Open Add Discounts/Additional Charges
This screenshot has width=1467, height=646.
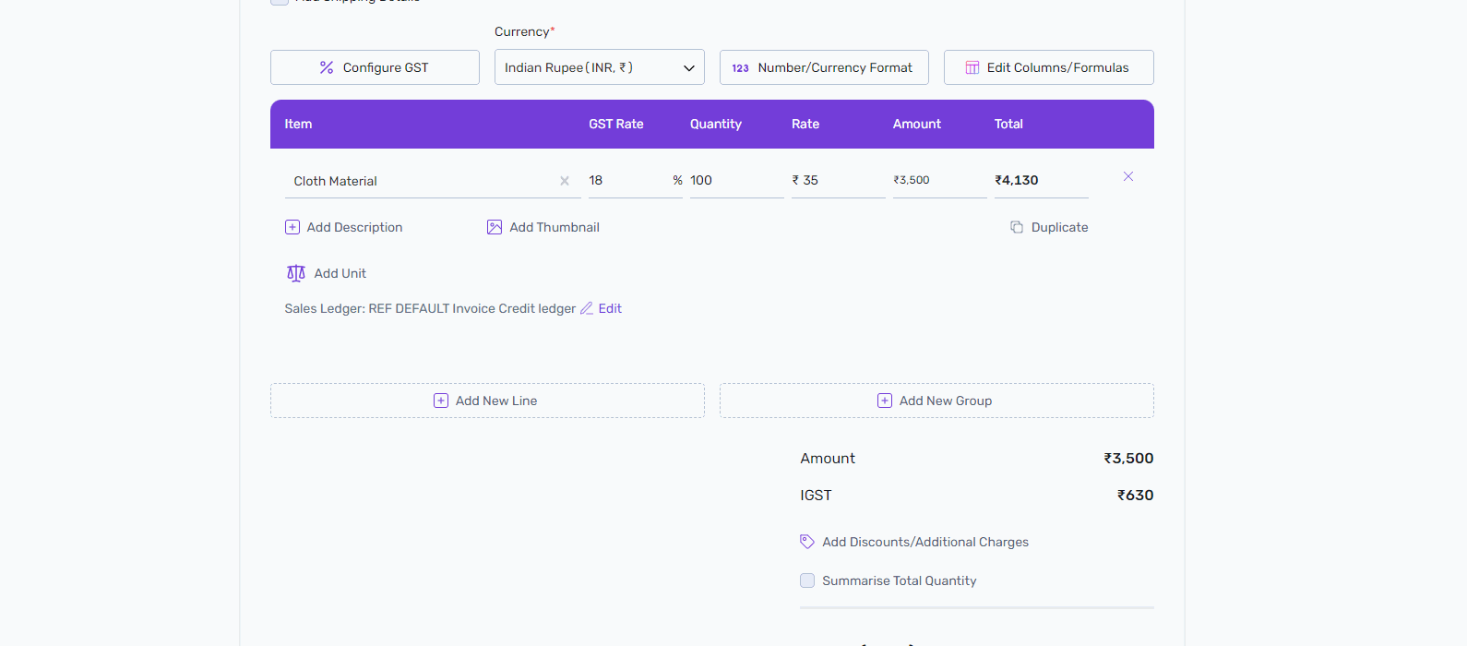click(914, 542)
